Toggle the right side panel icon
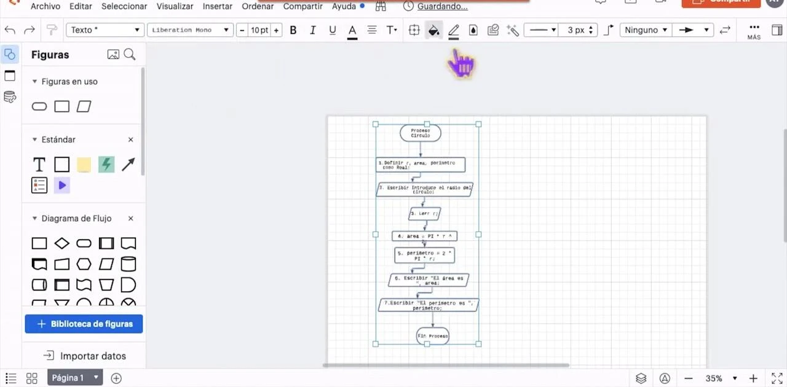Viewport: 787px width, 387px height. (x=777, y=30)
